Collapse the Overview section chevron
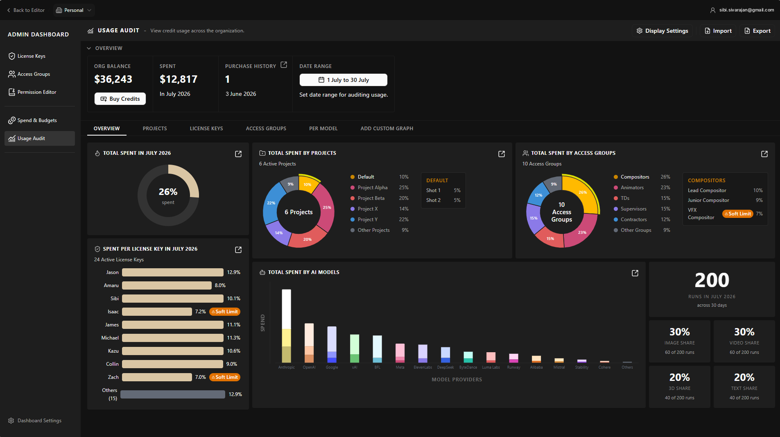Screen dimensions: 780x437 click(89, 48)
